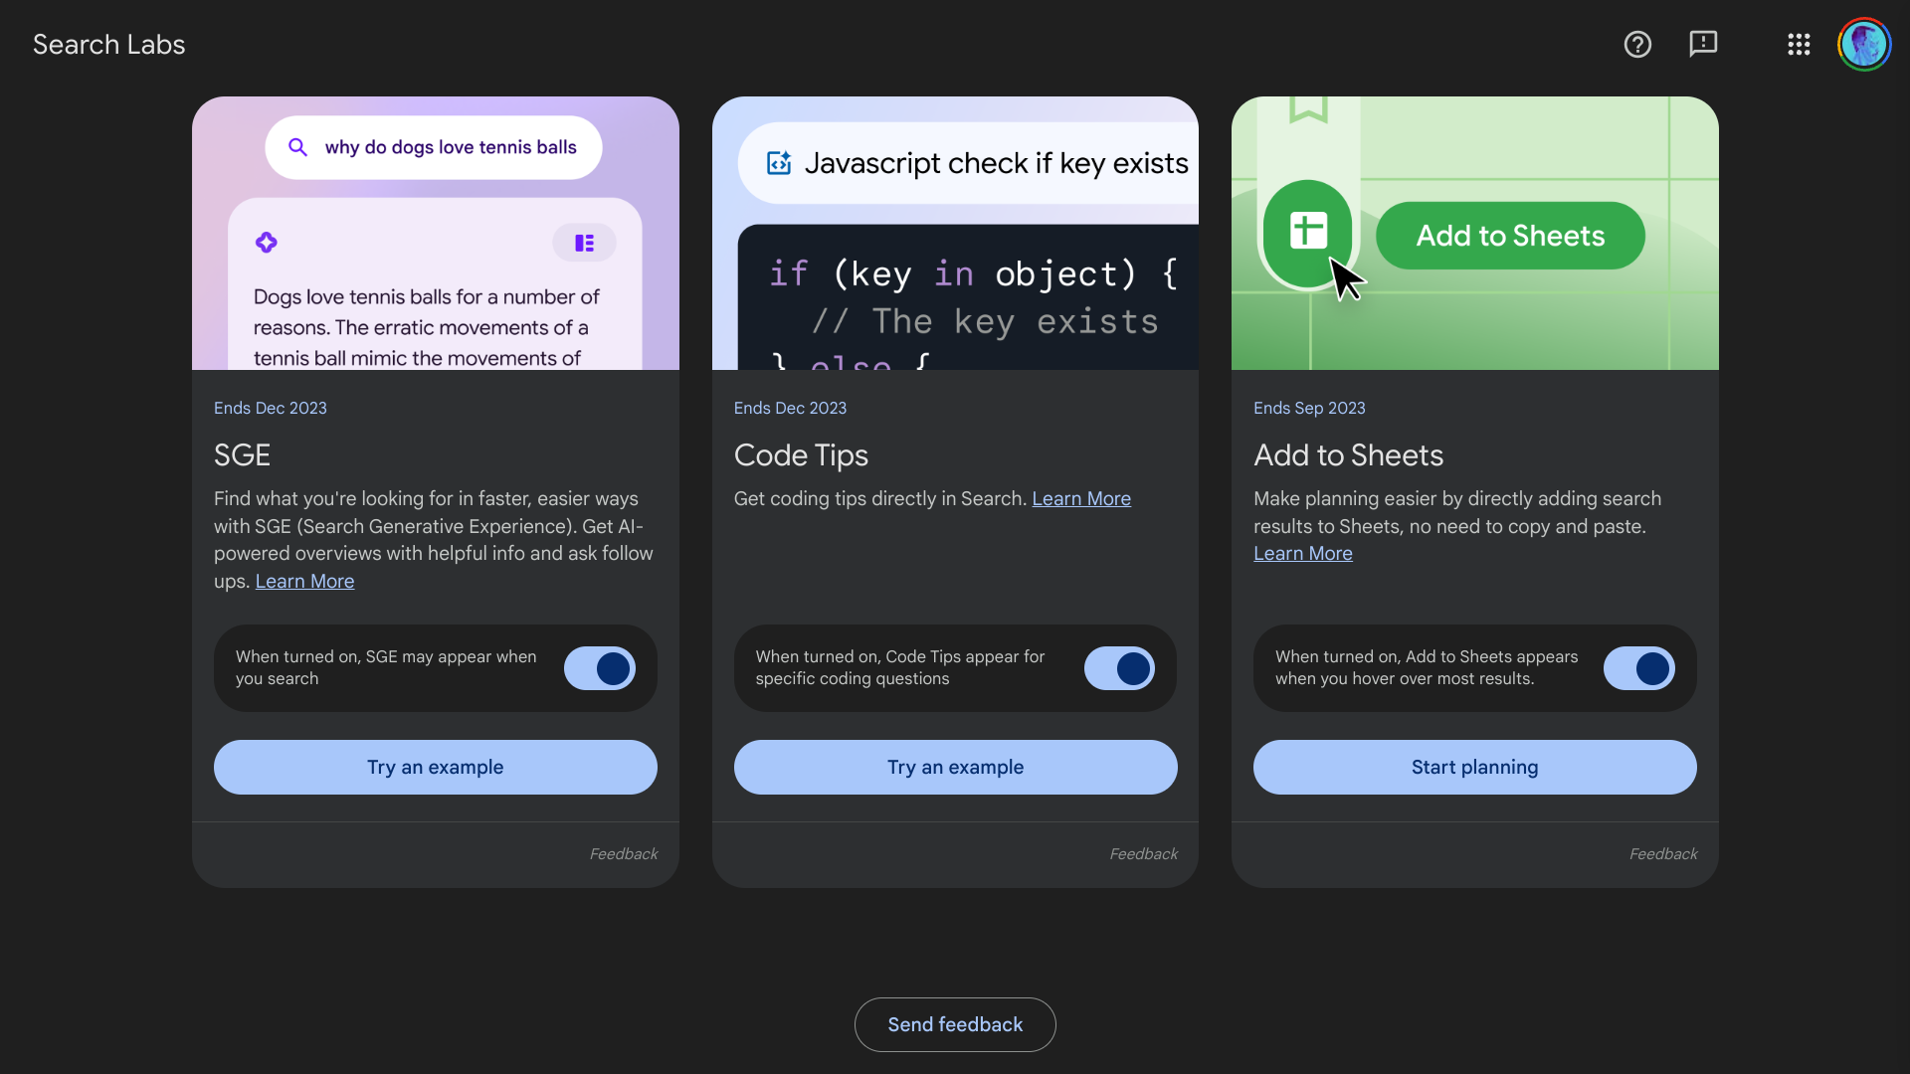Click the Code Tips card heading

[x=801, y=455]
